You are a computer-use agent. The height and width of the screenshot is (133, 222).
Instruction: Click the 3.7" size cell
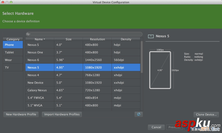(69, 52)
